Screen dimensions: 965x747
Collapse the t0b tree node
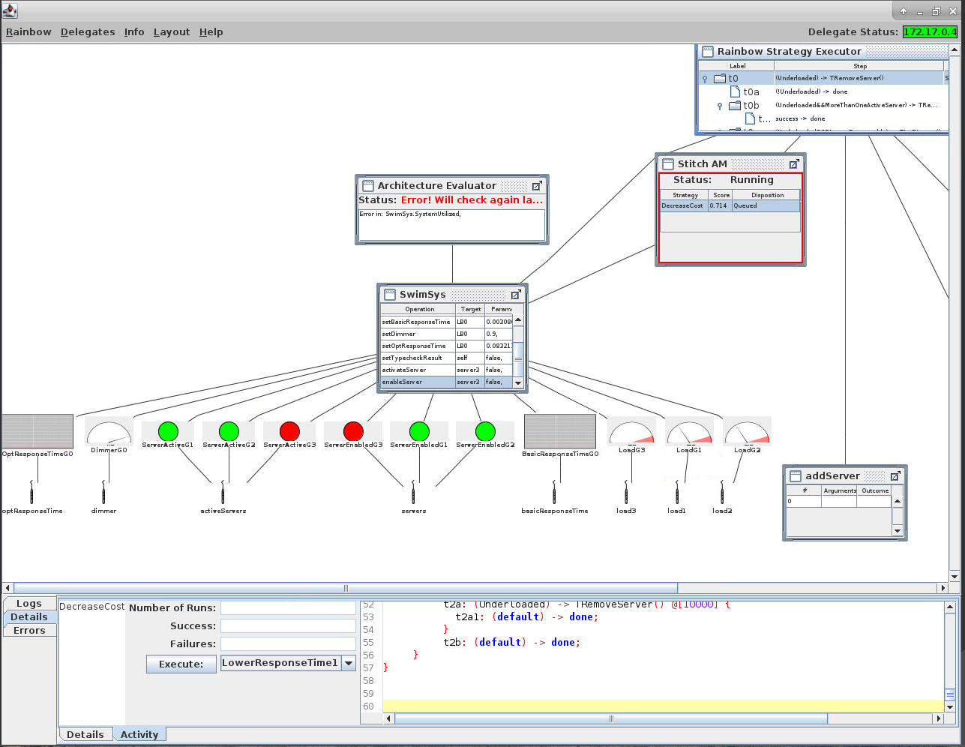(720, 106)
